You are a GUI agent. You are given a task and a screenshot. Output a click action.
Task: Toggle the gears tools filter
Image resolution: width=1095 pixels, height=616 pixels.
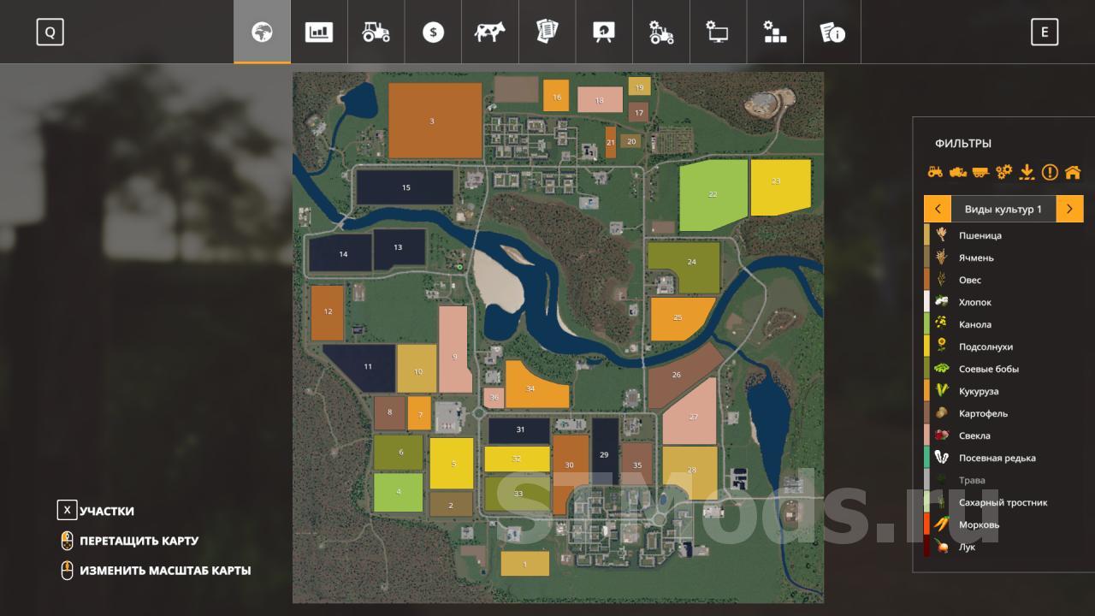pos(1003,172)
